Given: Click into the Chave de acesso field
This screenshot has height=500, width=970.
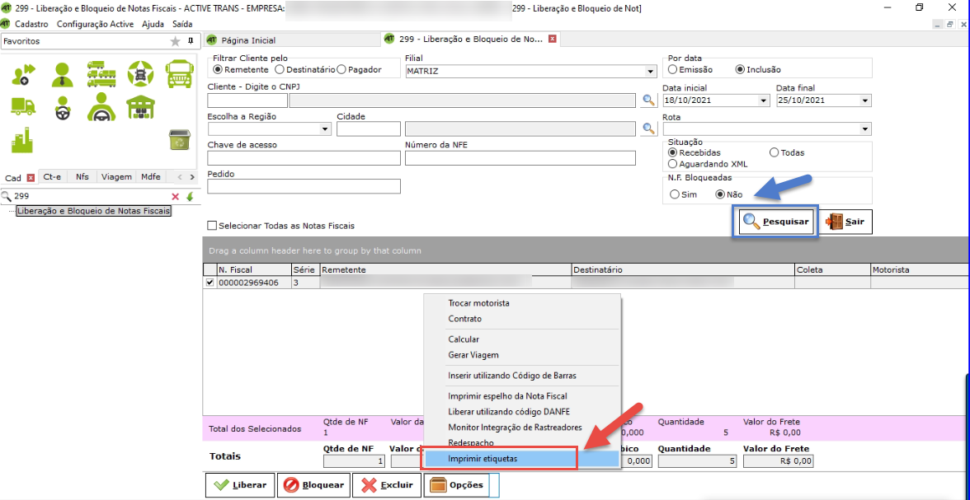Looking at the screenshot, I should click(x=304, y=158).
